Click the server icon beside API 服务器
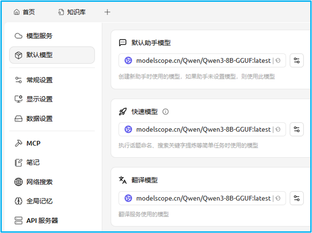Viewport: 312px width, 233px height. pyautogui.click(x=18, y=221)
